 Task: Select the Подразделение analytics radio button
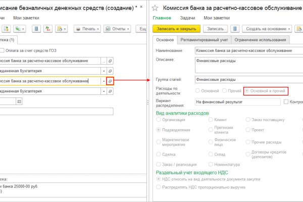click(160, 131)
